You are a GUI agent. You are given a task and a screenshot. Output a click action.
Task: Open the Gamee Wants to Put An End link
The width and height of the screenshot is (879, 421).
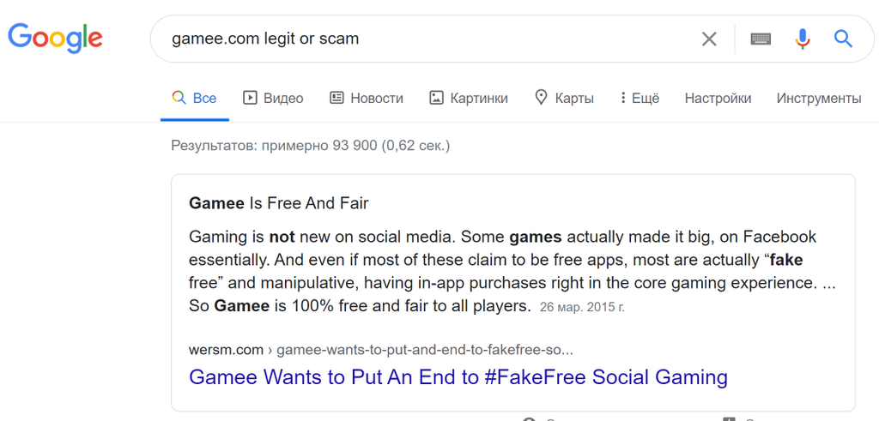click(x=458, y=376)
